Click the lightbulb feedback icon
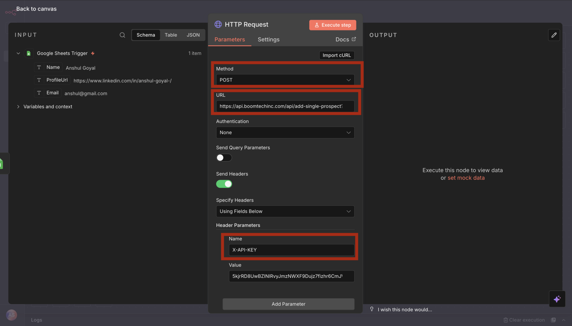This screenshot has width=572, height=326. coord(372,309)
